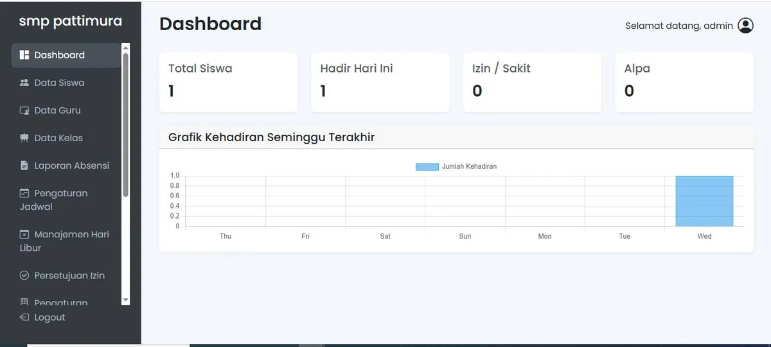This screenshot has width=771, height=347.
Task: Click the Dashboard page heading
Action: (x=210, y=24)
